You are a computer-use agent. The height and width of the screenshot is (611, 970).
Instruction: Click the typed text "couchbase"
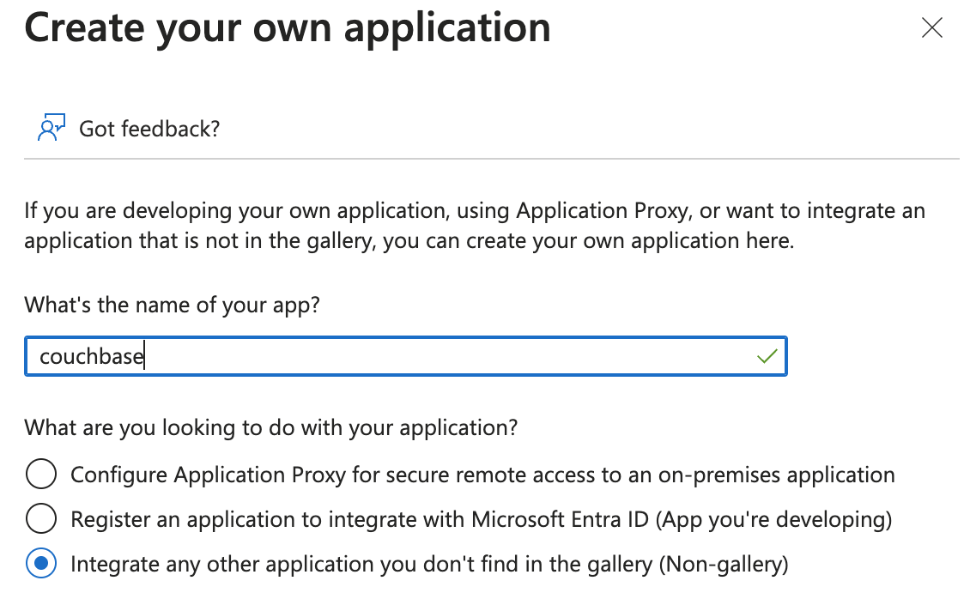point(91,356)
